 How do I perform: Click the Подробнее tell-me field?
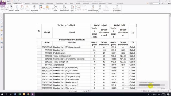click(119, 3)
